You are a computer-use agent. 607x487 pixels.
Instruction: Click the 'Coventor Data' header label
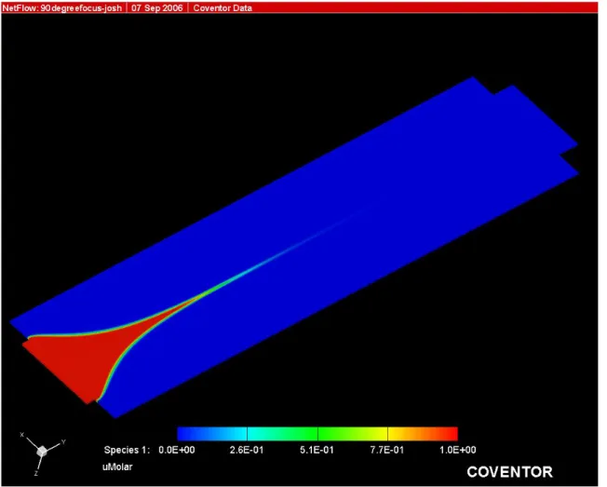pos(223,7)
